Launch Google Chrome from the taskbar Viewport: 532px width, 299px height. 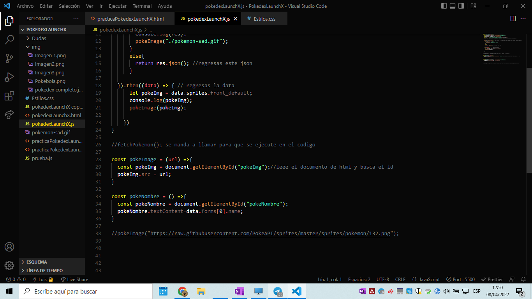coord(182,291)
